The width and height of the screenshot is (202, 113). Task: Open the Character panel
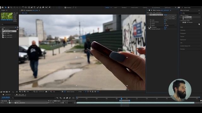tap(183, 30)
